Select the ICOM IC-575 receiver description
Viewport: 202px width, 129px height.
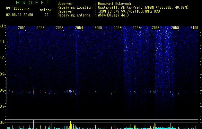(129, 11)
